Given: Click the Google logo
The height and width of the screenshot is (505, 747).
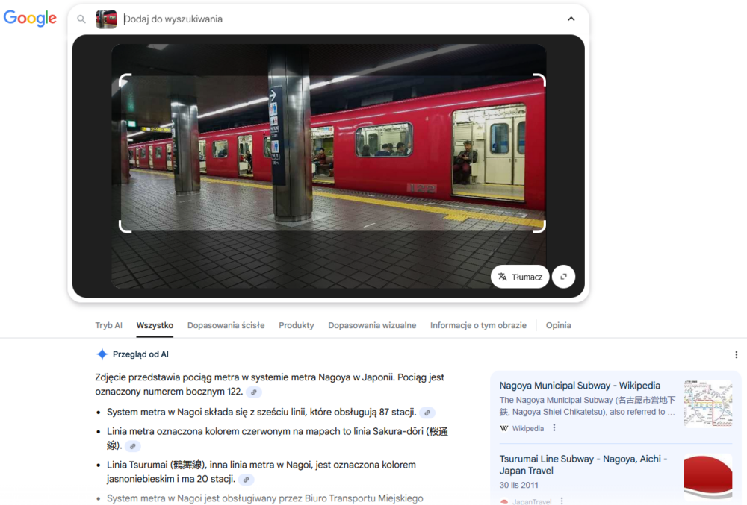Looking at the screenshot, I should point(30,19).
